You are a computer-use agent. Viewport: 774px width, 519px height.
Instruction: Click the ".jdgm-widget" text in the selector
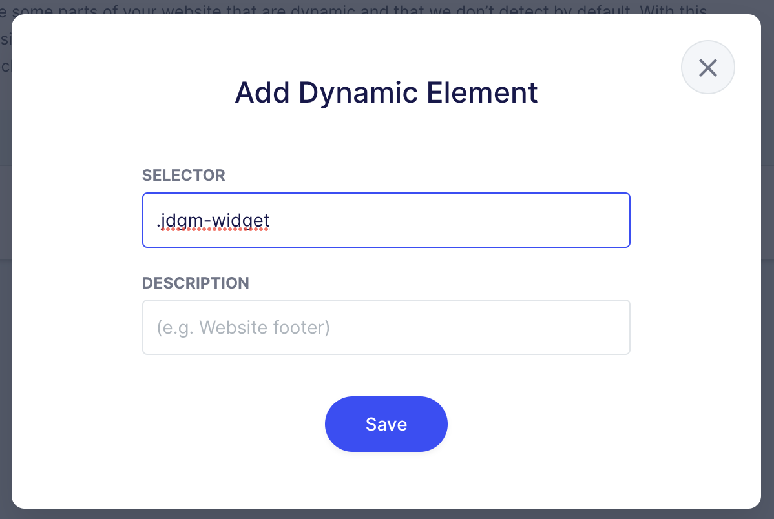click(213, 220)
